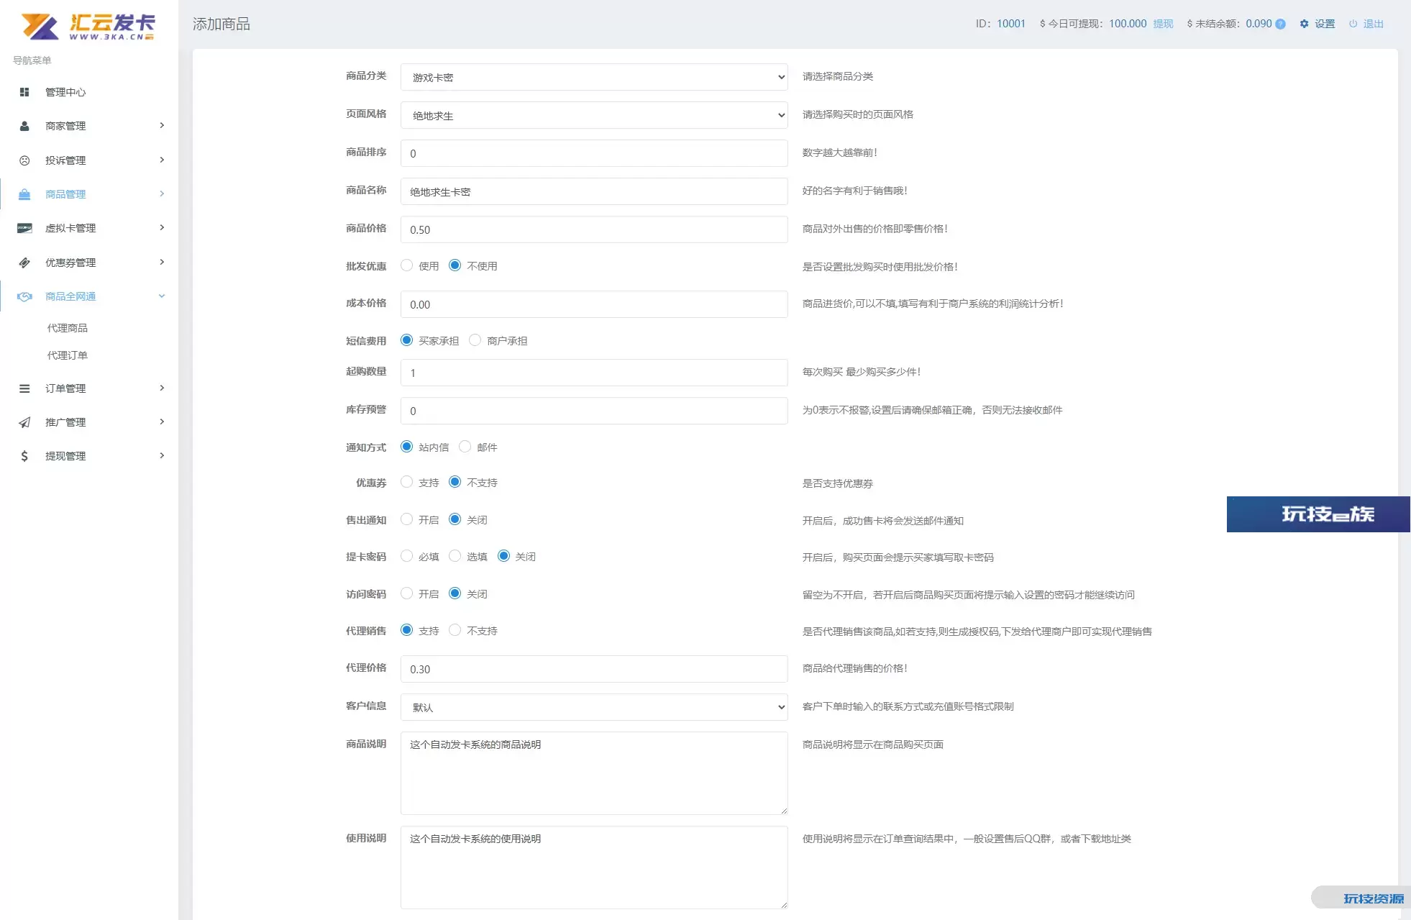Click the help question mark next to 未结余额
1411x920 pixels.
1280,24
